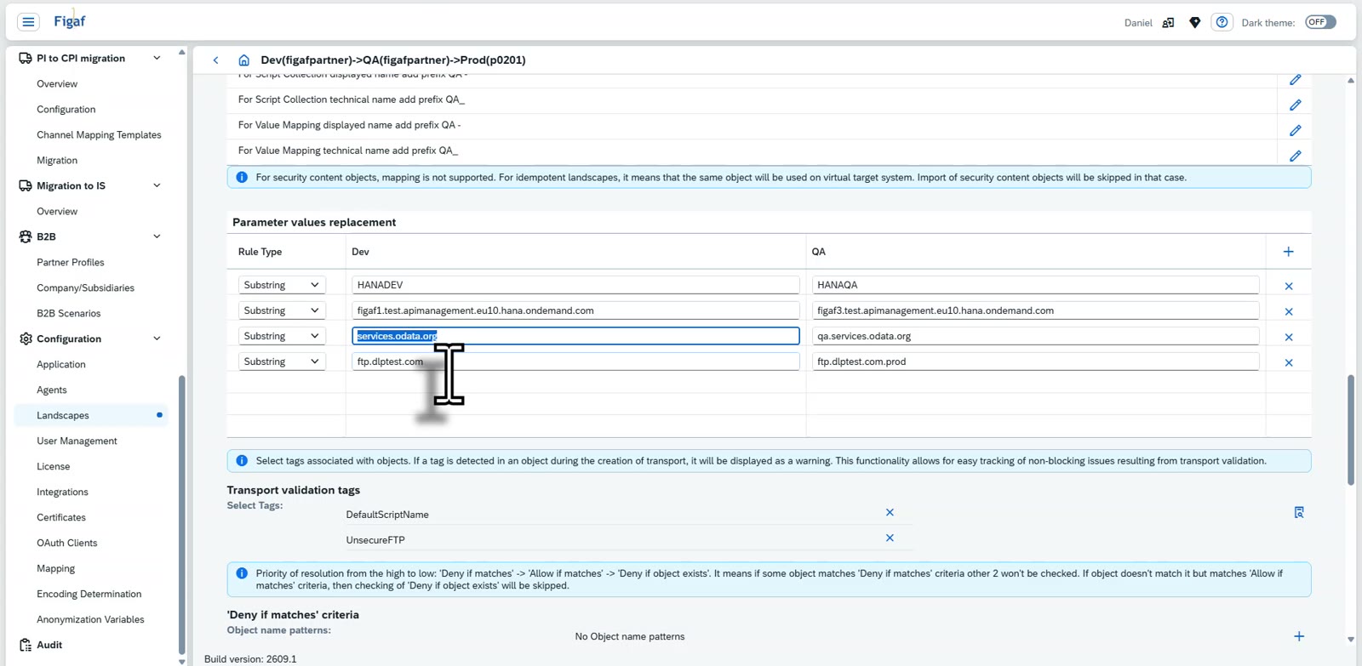Go to Encoding Determination
Image resolution: width=1362 pixels, height=666 pixels.
pyautogui.click(x=89, y=595)
